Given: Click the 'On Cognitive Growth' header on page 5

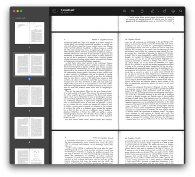Looking at the screenshot, I should [x=133, y=138].
